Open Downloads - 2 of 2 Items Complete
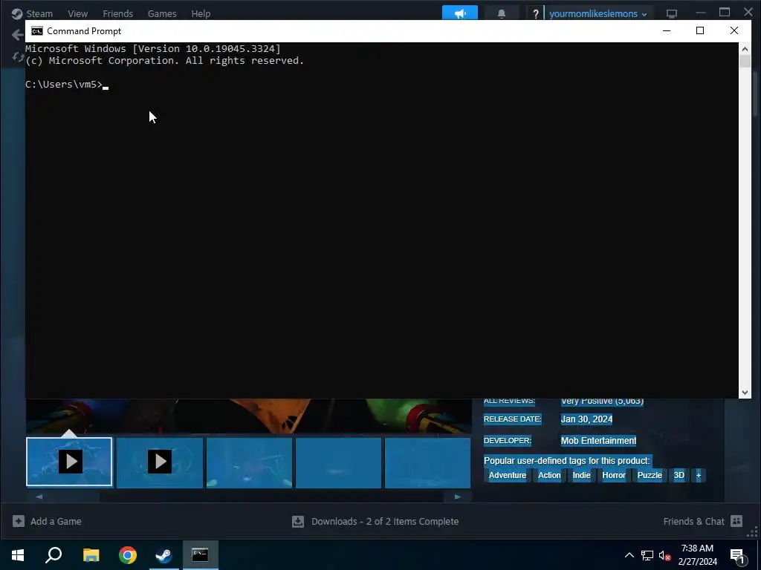 (x=375, y=521)
